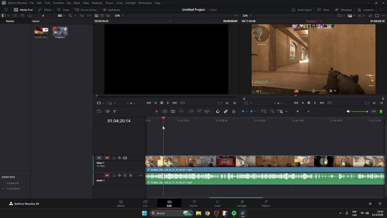The height and width of the screenshot is (218, 387).
Task: Adjust the green monitor volume slider
Action: tap(360, 111)
